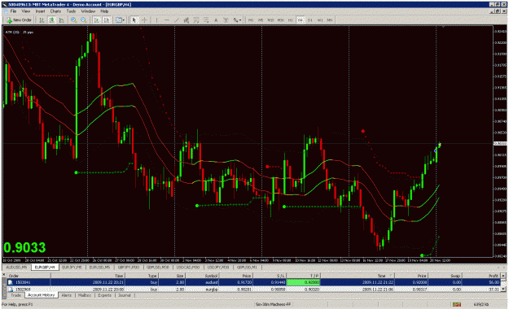Click the zoom in magnifier icon
This screenshot has width=509, height=309.
(73, 20)
